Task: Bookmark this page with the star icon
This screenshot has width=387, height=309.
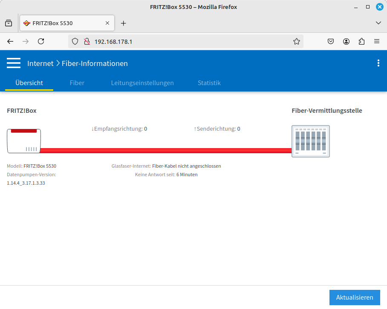Action: coord(296,41)
